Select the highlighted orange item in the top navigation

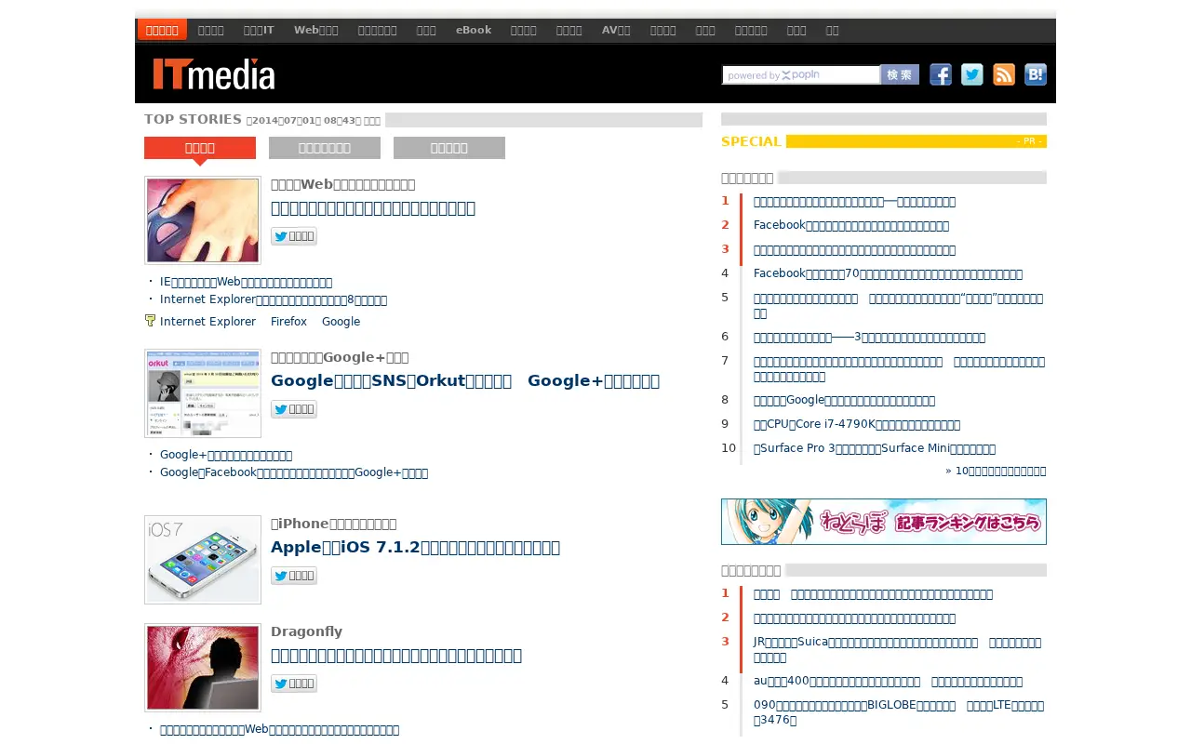click(x=162, y=30)
